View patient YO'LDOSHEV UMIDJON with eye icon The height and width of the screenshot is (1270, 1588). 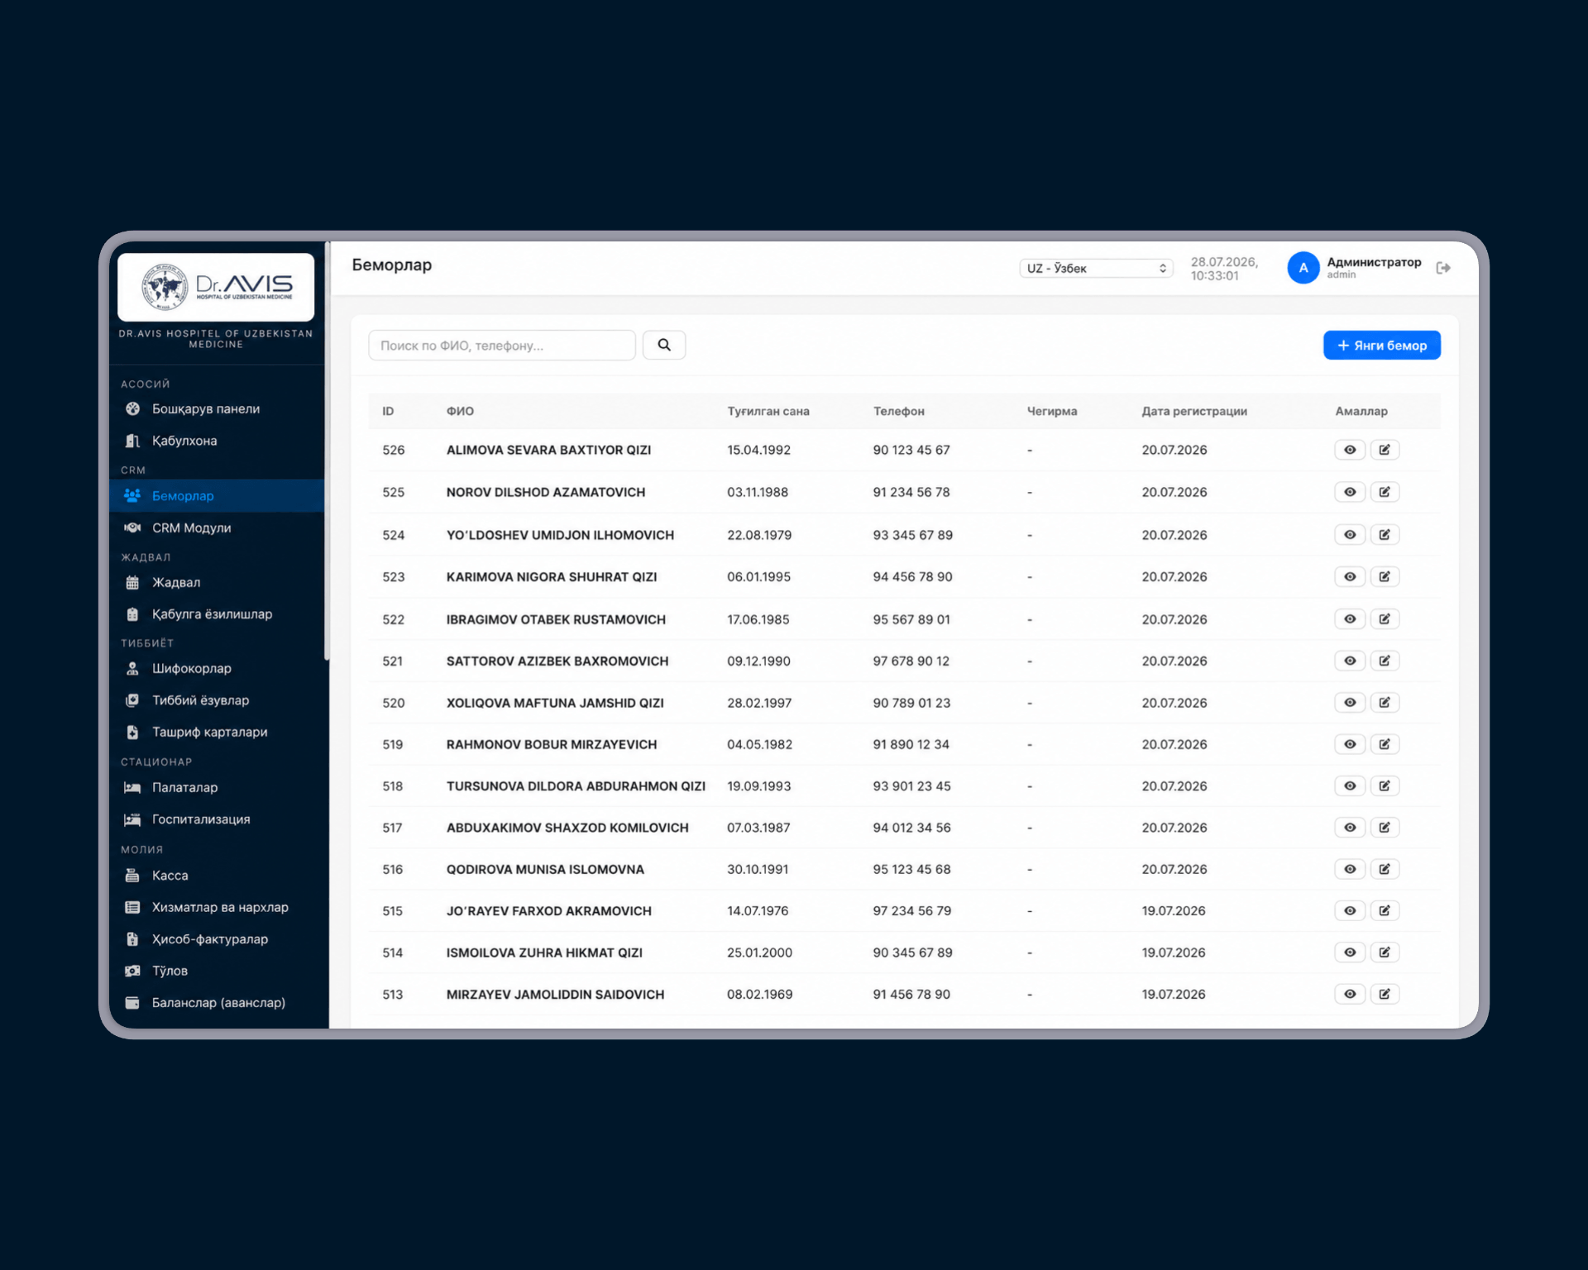[x=1350, y=535]
